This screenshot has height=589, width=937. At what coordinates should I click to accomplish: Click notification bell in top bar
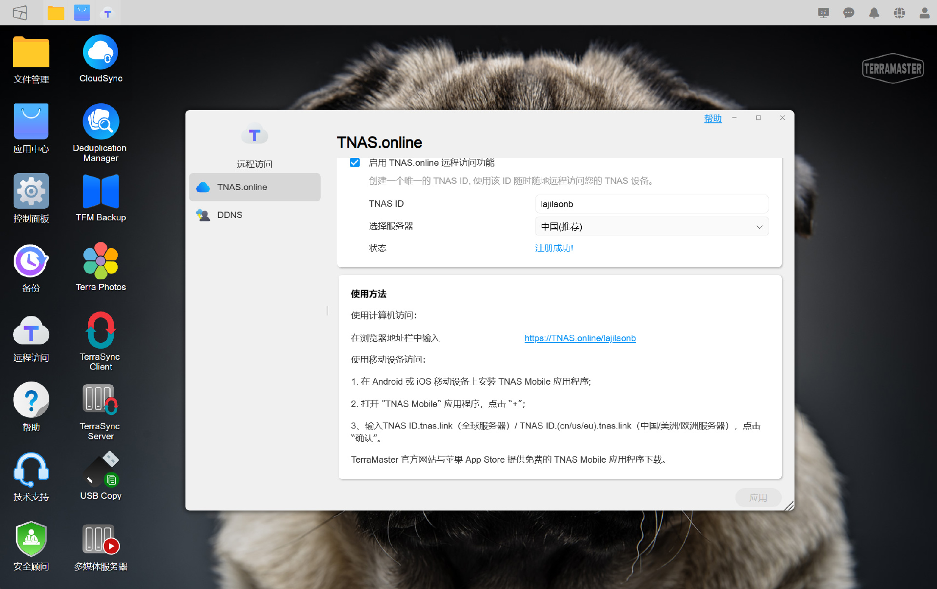click(874, 13)
